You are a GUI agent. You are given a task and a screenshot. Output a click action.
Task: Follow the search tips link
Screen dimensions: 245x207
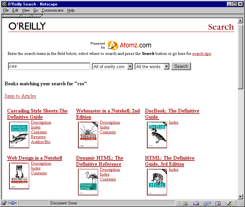click(202, 54)
